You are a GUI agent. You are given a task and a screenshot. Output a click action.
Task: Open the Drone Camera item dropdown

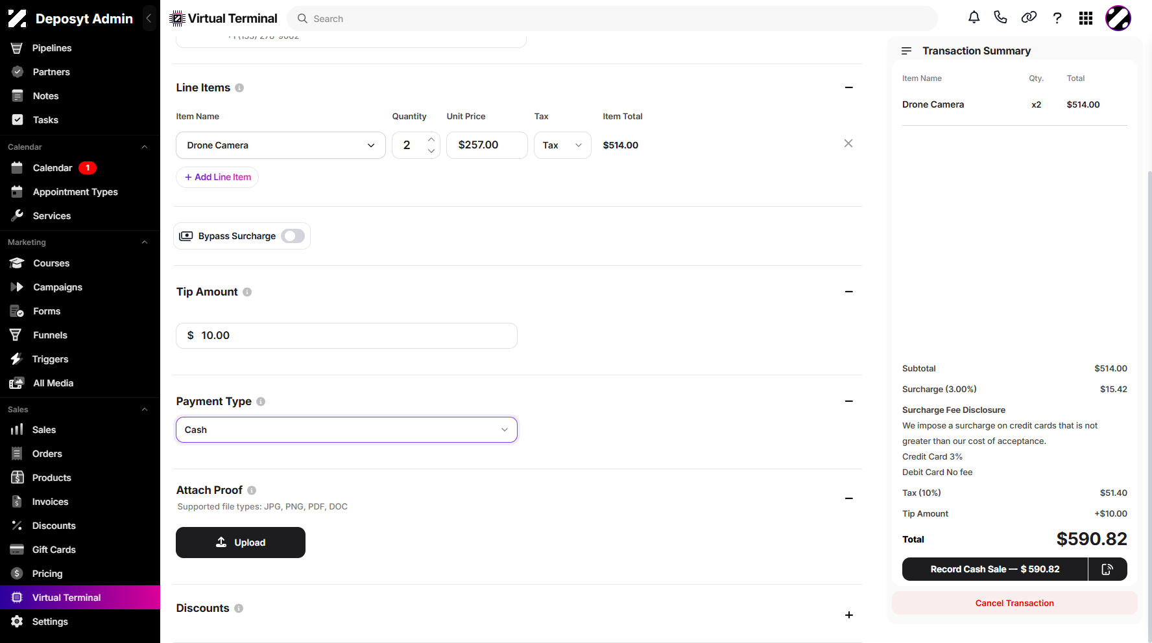tap(281, 145)
